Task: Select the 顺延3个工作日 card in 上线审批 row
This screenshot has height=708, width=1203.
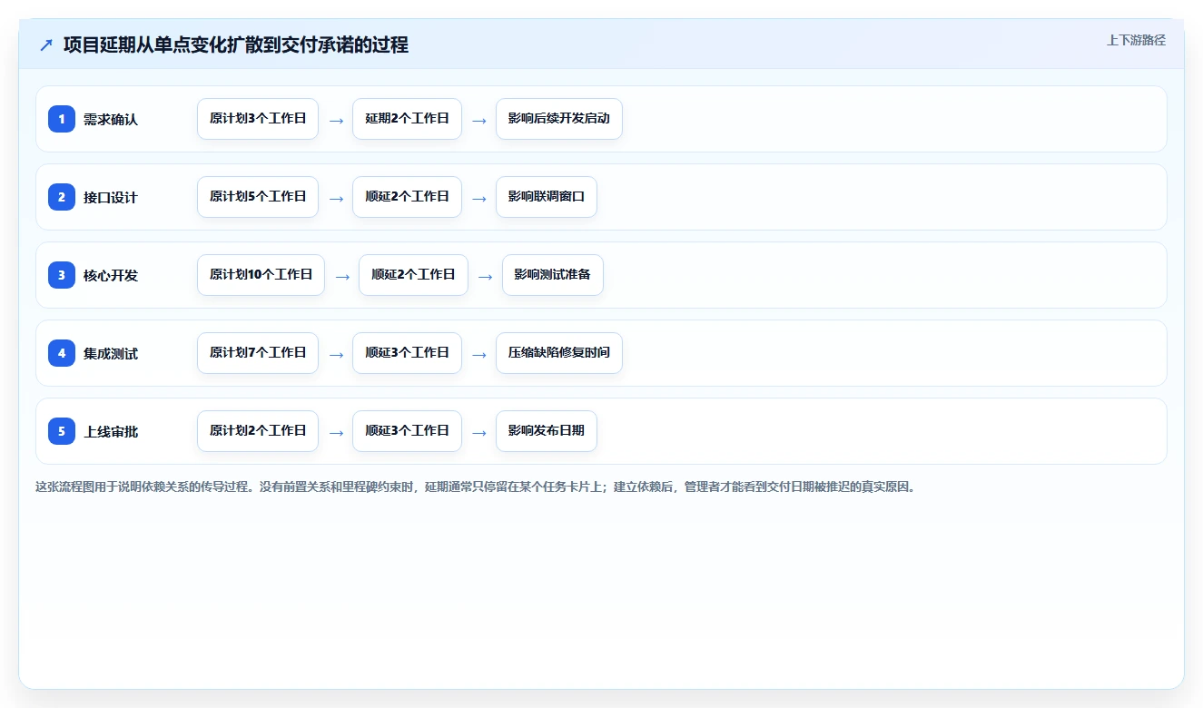Action: pos(407,431)
